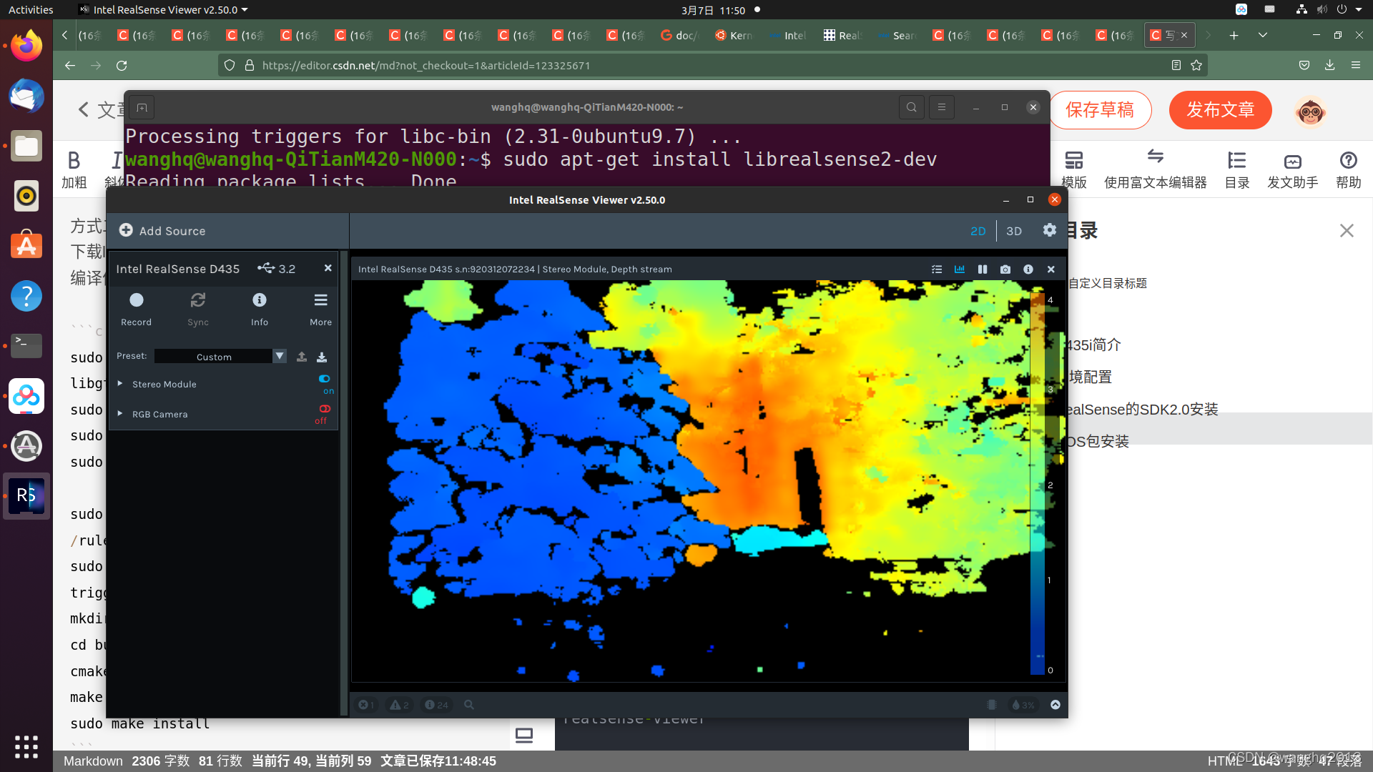Open new terminal tab icon

(x=142, y=107)
